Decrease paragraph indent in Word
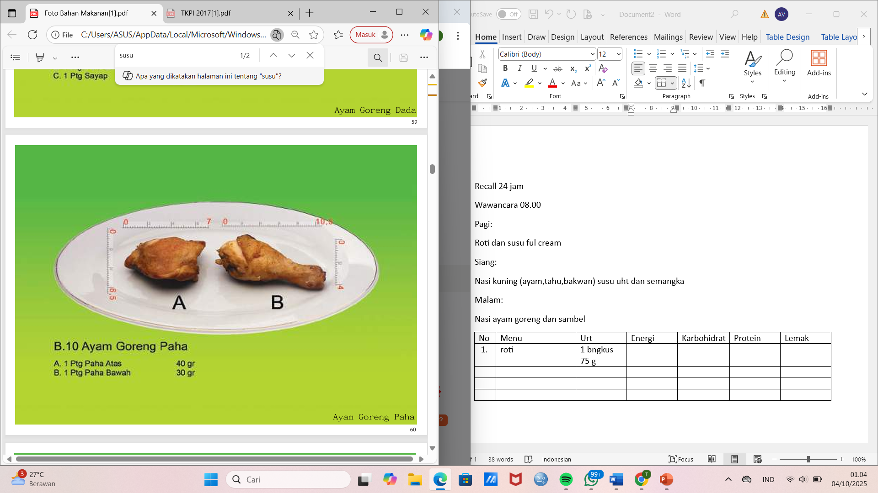 click(x=710, y=54)
